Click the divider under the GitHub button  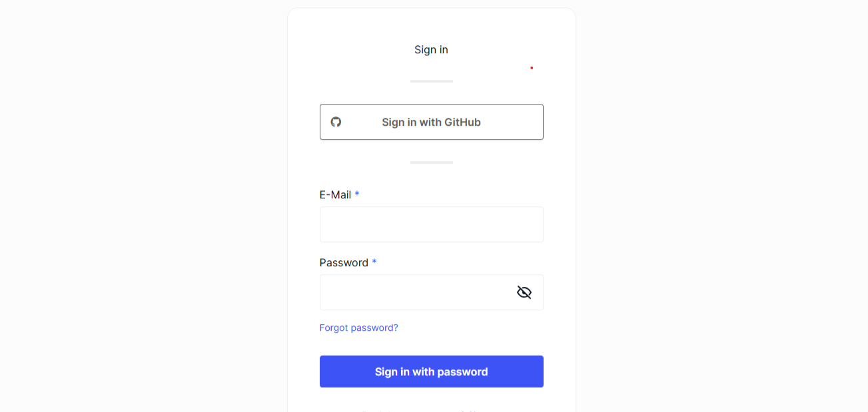pos(431,162)
